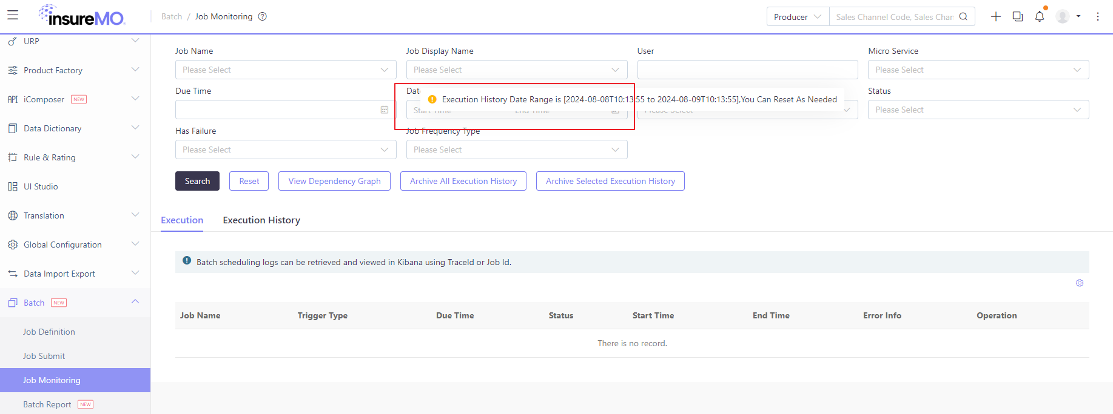Click the Reset button
Image resolution: width=1113 pixels, height=414 pixels.
(x=249, y=181)
